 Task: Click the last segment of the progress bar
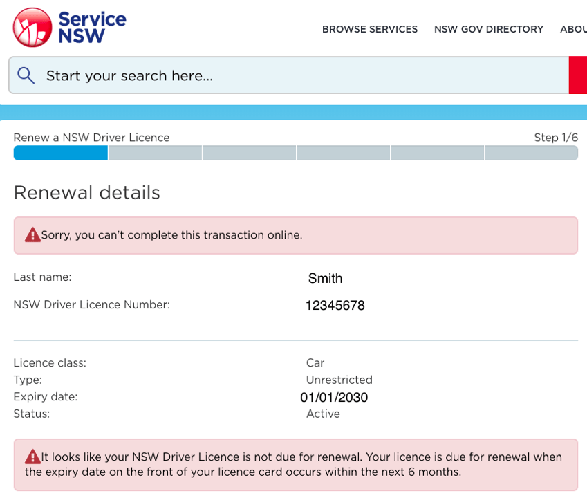(x=531, y=153)
